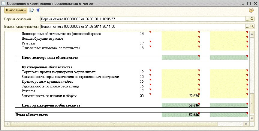Click the Выполнить button
This screenshot has height=131, width=259.
coord(16,10)
